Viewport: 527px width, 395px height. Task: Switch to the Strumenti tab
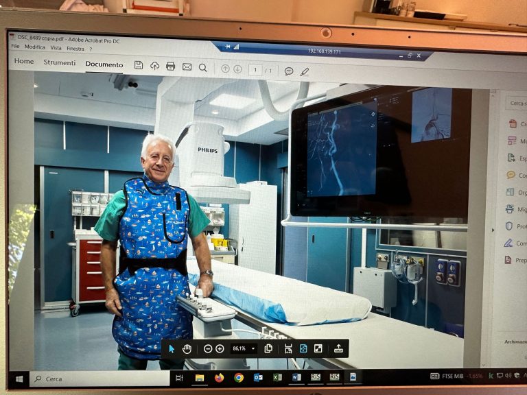(60, 62)
